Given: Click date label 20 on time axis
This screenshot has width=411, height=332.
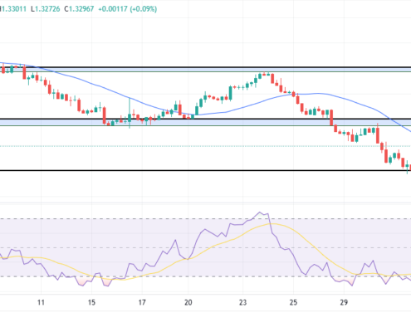Looking at the screenshot, I should 188,302.
